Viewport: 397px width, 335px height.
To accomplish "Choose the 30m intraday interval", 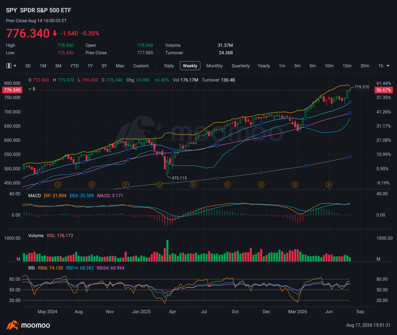I will [x=365, y=66].
